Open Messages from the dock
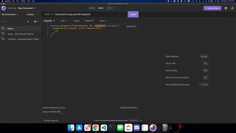 pyautogui.click(x=120, y=128)
